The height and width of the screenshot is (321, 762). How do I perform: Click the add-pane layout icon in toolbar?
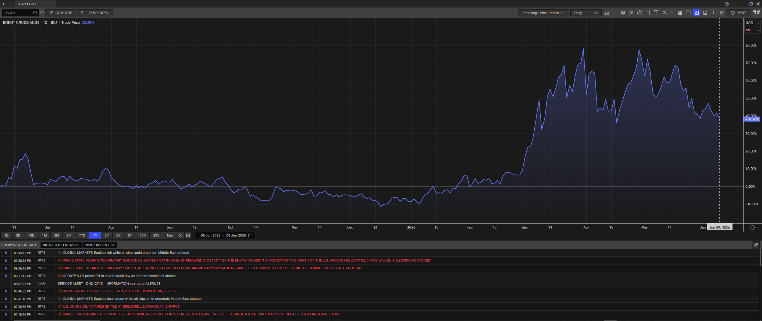pos(688,13)
